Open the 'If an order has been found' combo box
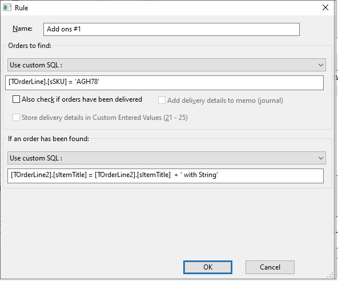338x281 pixels. (x=166, y=158)
